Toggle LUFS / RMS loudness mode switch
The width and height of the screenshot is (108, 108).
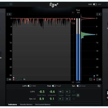coord(29,86)
